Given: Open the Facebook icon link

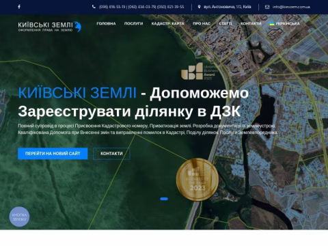Looking at the screenshot, I should coord(19,7).
